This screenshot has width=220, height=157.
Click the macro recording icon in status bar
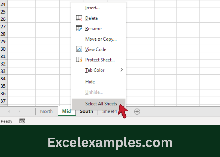point(22,121)
